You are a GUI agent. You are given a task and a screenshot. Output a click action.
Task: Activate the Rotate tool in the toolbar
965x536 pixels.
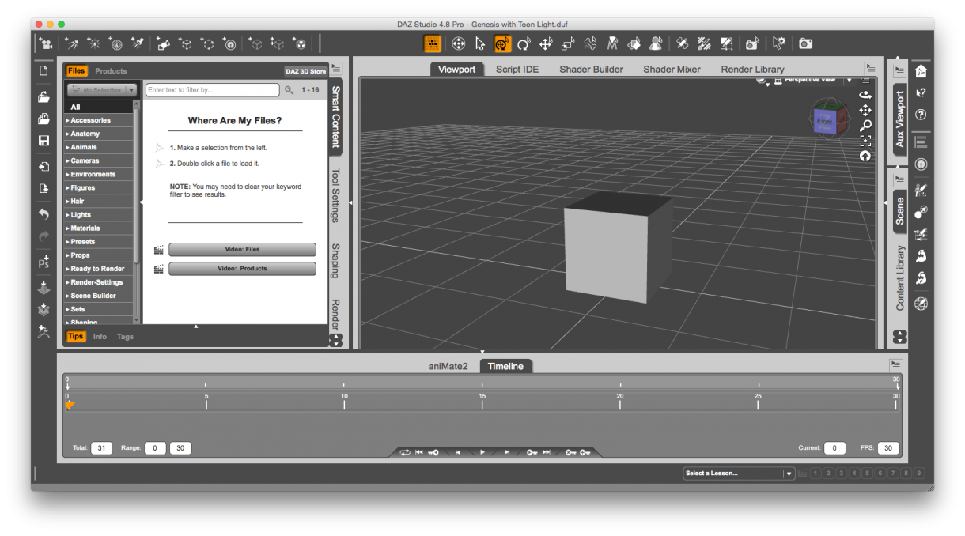(523, 43)
